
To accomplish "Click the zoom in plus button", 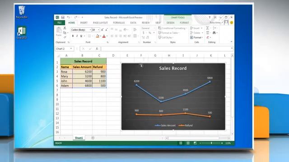I will click(222, 143).
